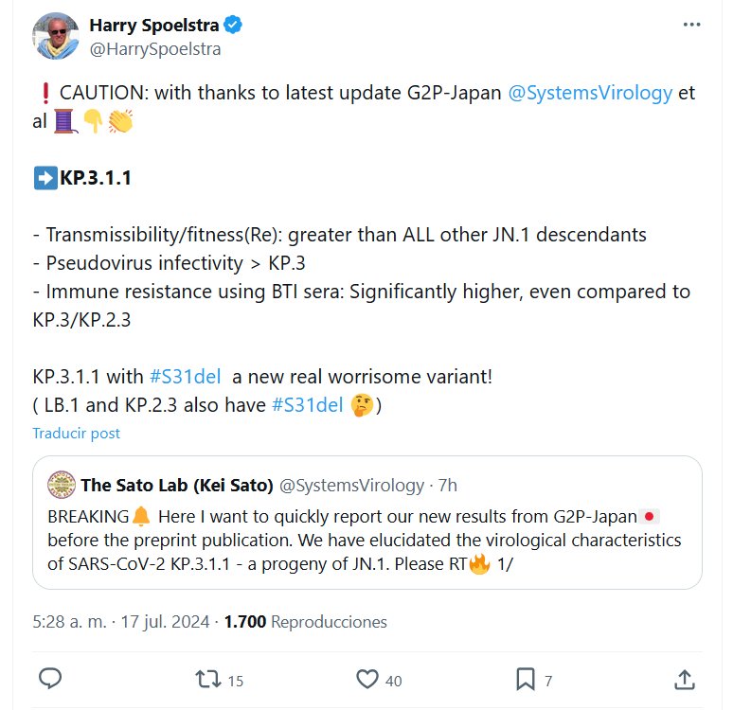Click the Traducir post link
This screenshot has width=733, height=710.
pyautogui.click(x=77, y=434)
